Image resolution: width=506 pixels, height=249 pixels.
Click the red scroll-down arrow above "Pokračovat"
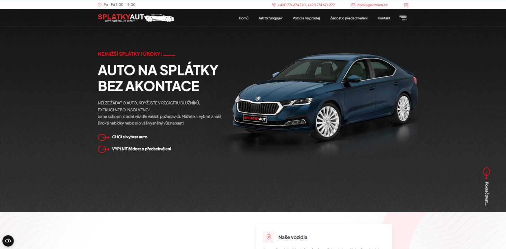tap(486, 173)
